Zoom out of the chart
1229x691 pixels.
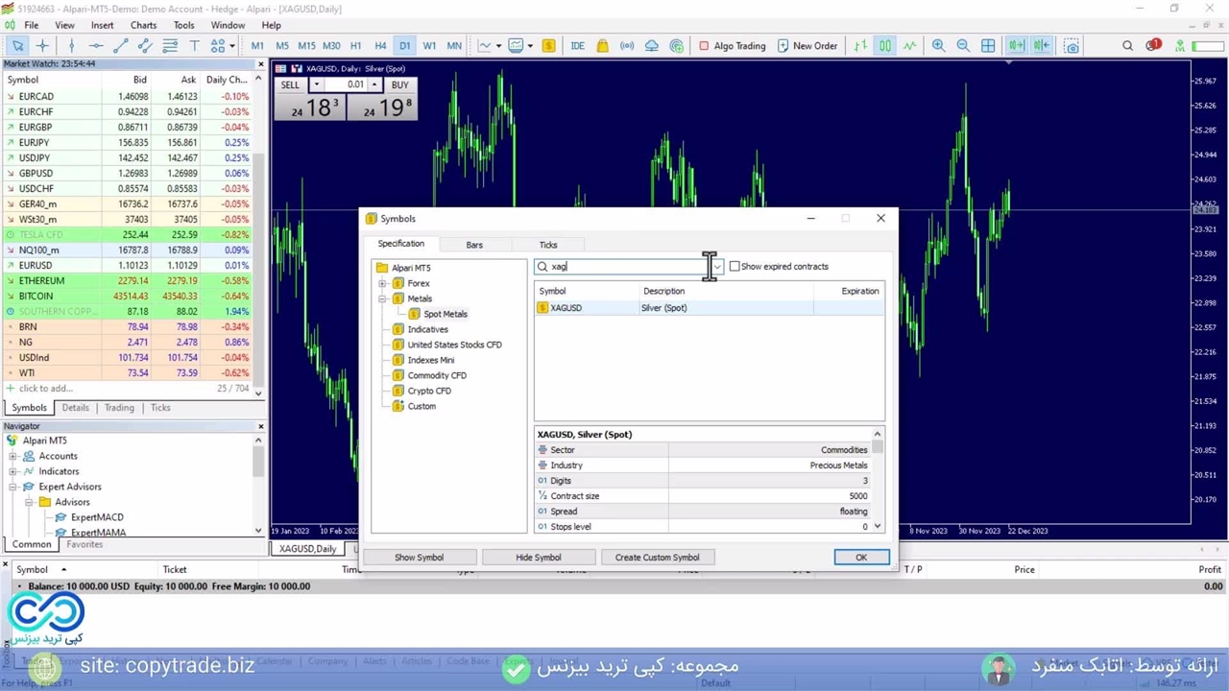[x=963, y=45]
